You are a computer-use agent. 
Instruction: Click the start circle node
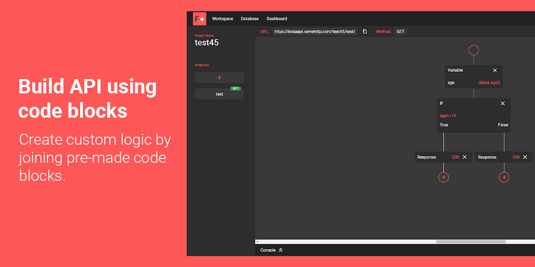tap(473, 50)
